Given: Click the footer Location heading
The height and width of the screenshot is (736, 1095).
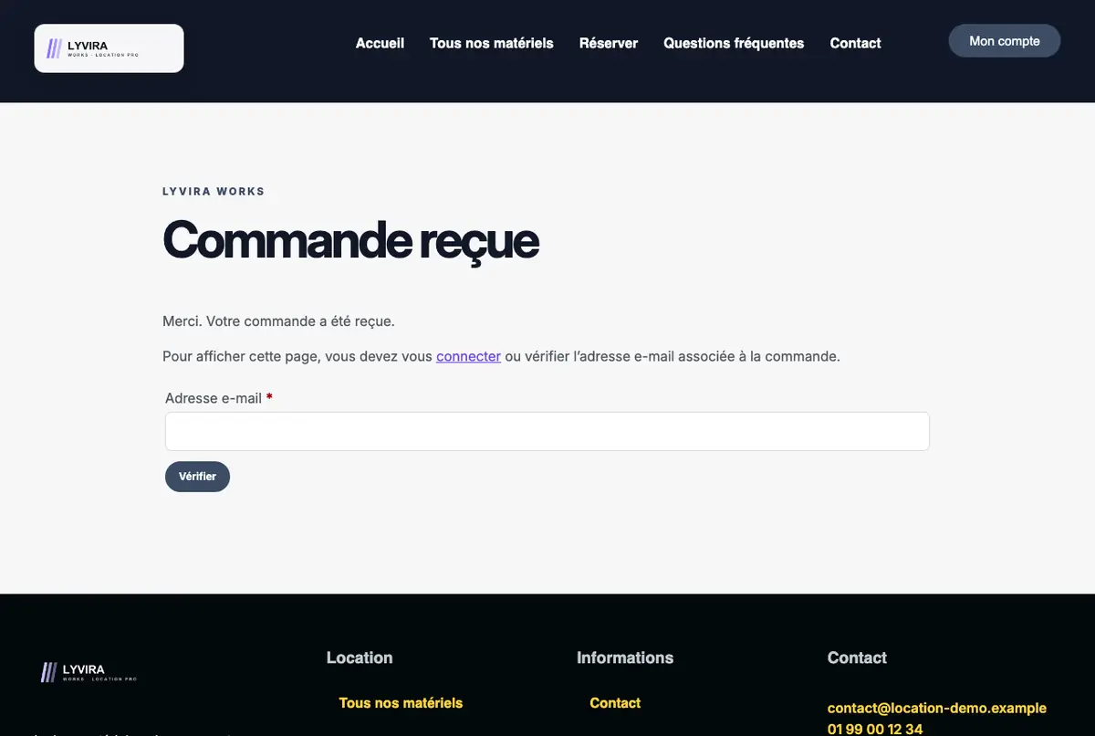Looking at the screenshot, I should coord(360,657).
